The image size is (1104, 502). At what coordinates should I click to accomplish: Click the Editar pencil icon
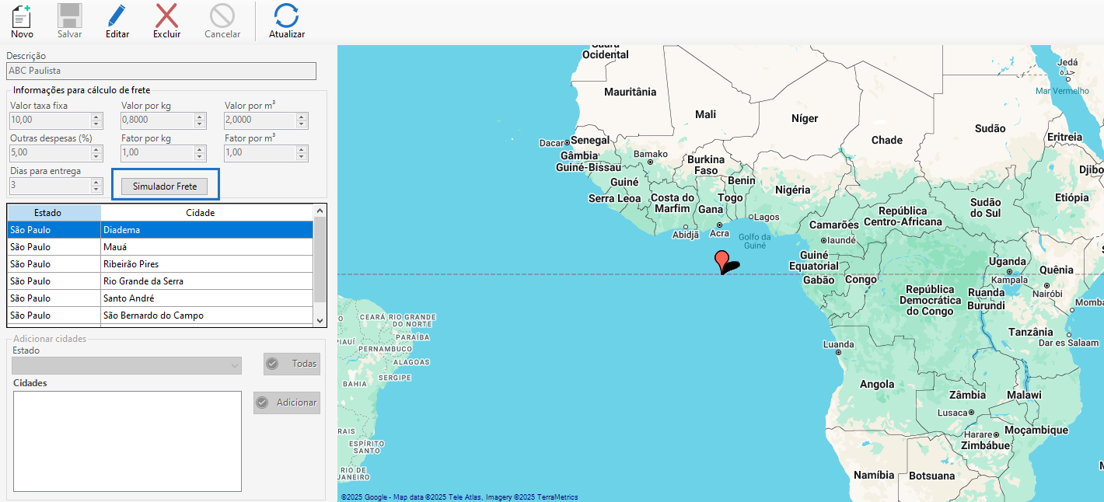pos(117,16)
